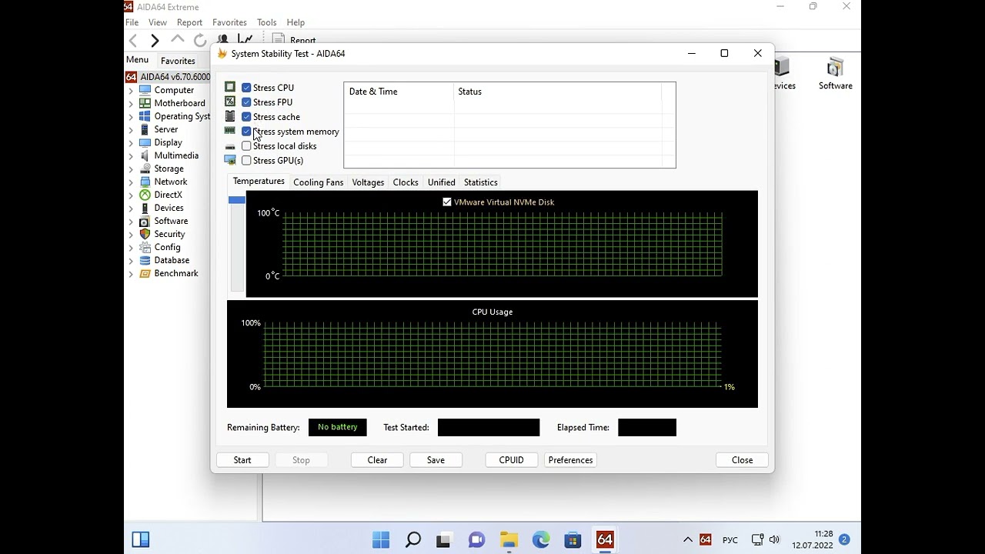Click the RAM module icon beside Stress system memory
Viewport: 985px width, 554px height.
click(230, 131)
